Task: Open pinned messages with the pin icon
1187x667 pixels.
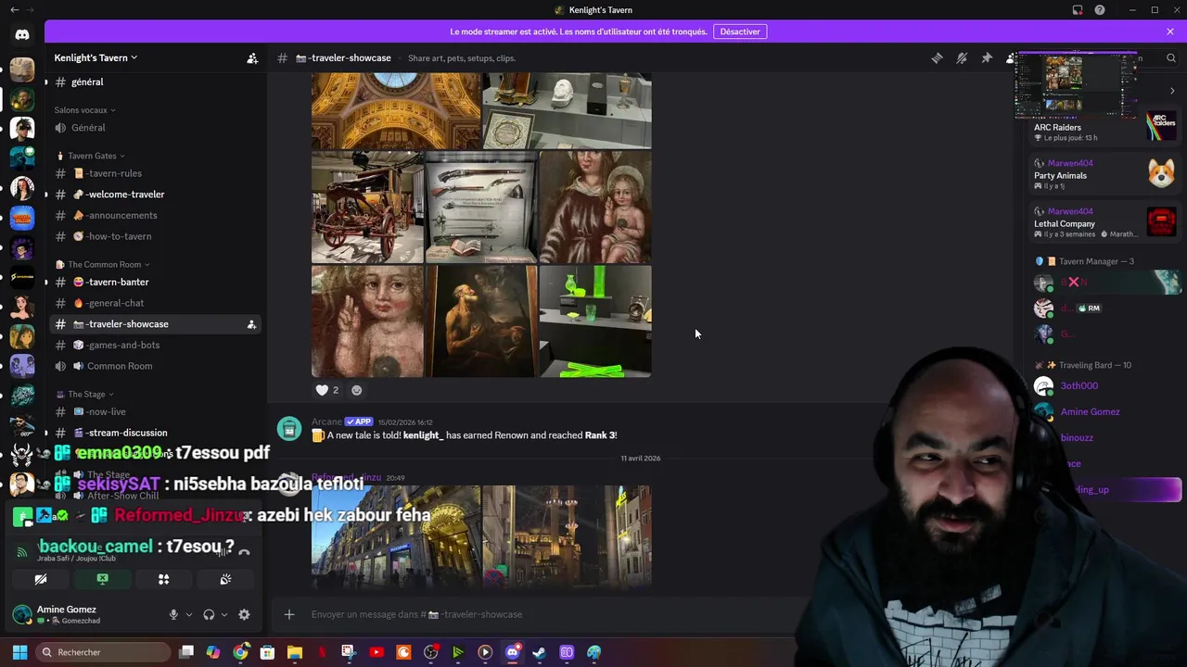Action: tap(987, 58)
